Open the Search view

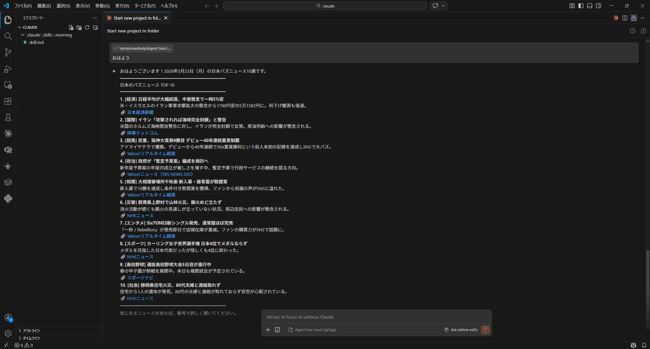(x=8, y=36)
